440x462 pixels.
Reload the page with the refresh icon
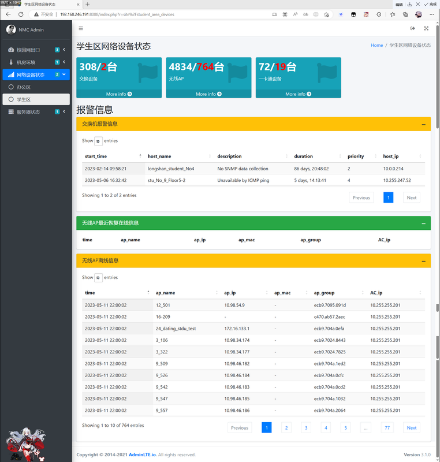[21, 14]
